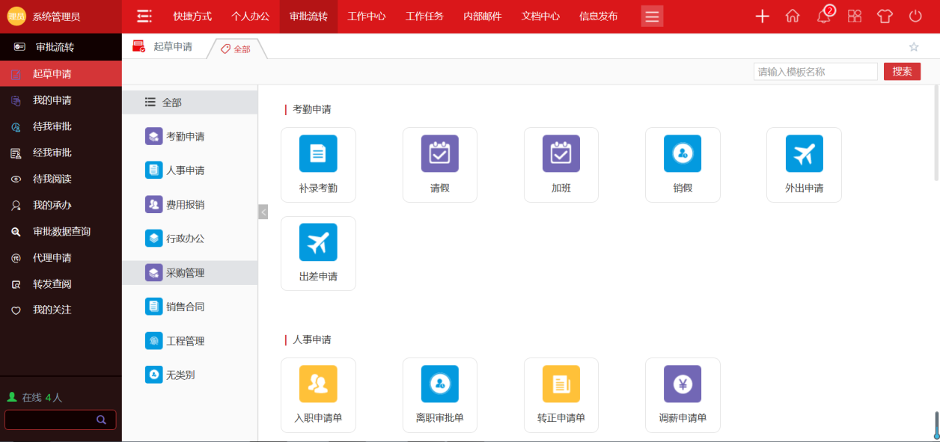
Task: Click the 搜索 search button
Action: point(901,71)
